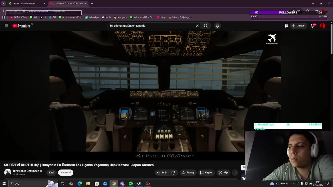
Task: Open a new browser tab
Action: click(92, 4)
